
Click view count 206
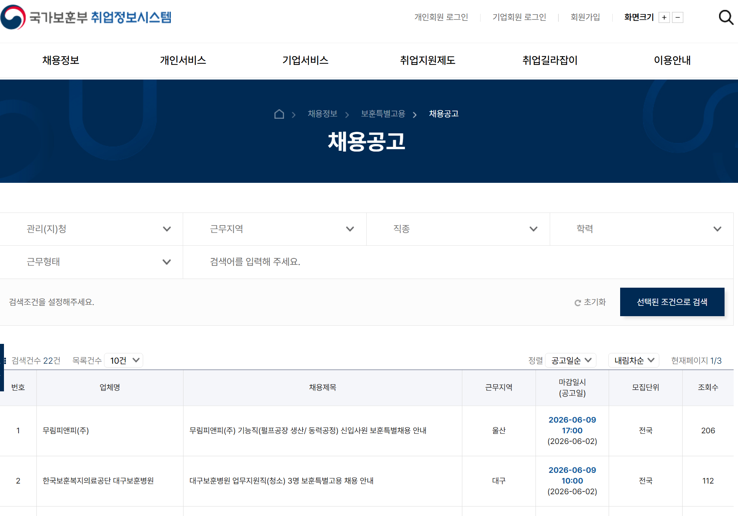tap(708, 431)
